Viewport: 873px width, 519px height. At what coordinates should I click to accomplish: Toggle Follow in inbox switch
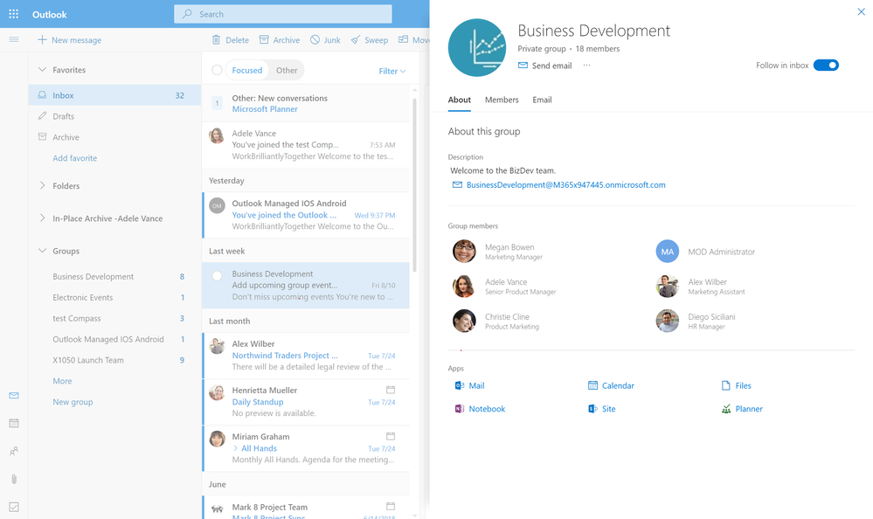click(x=826, y=66)
